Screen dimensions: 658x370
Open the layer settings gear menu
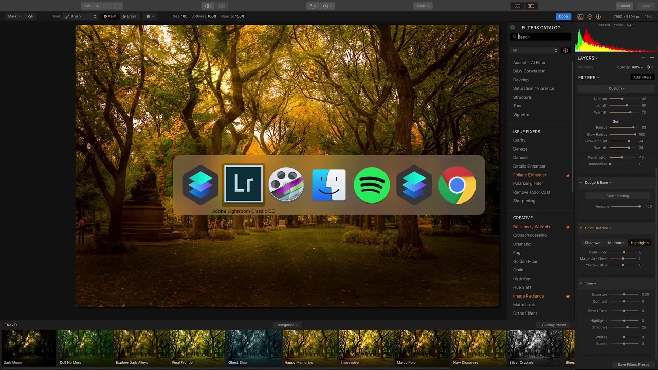(650, 67)
